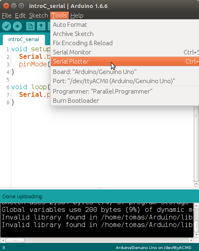
Task: Open the Help menu
Action: [77, 16]
